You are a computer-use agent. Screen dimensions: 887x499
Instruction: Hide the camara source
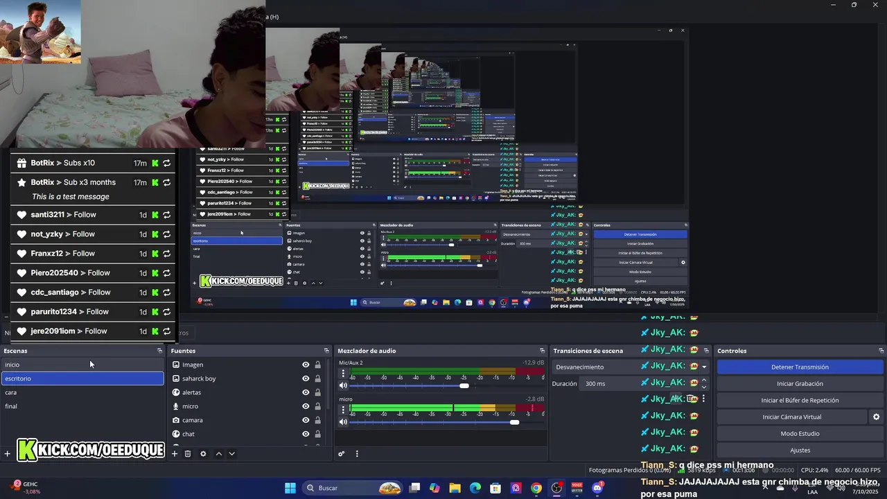coord(306,420)
